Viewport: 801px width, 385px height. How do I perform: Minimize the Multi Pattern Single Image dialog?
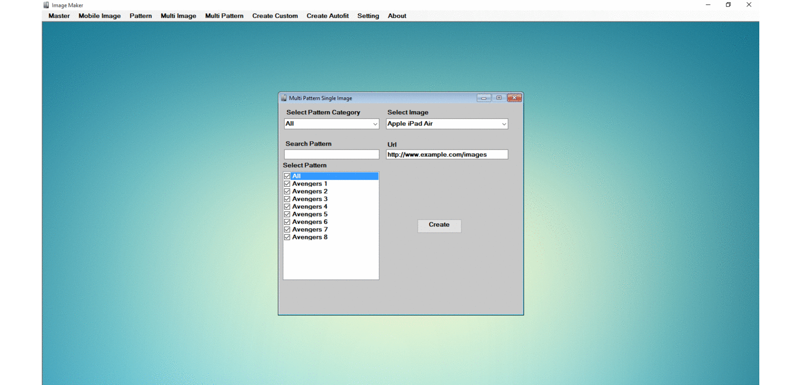click(484, 98)
